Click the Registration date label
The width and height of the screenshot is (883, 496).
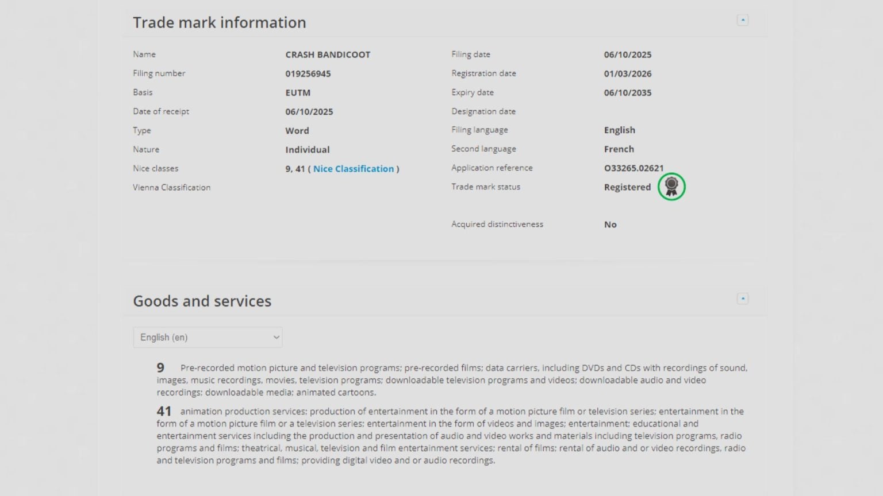click(484, 73)
